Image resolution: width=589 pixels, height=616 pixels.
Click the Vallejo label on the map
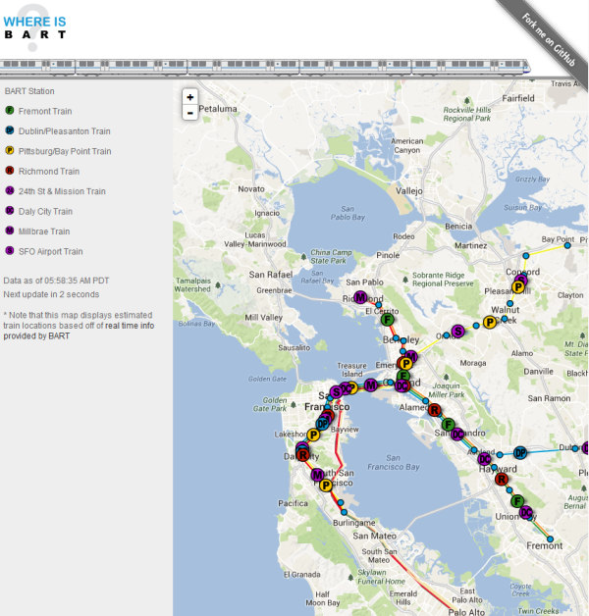click(x=409, y=191)
